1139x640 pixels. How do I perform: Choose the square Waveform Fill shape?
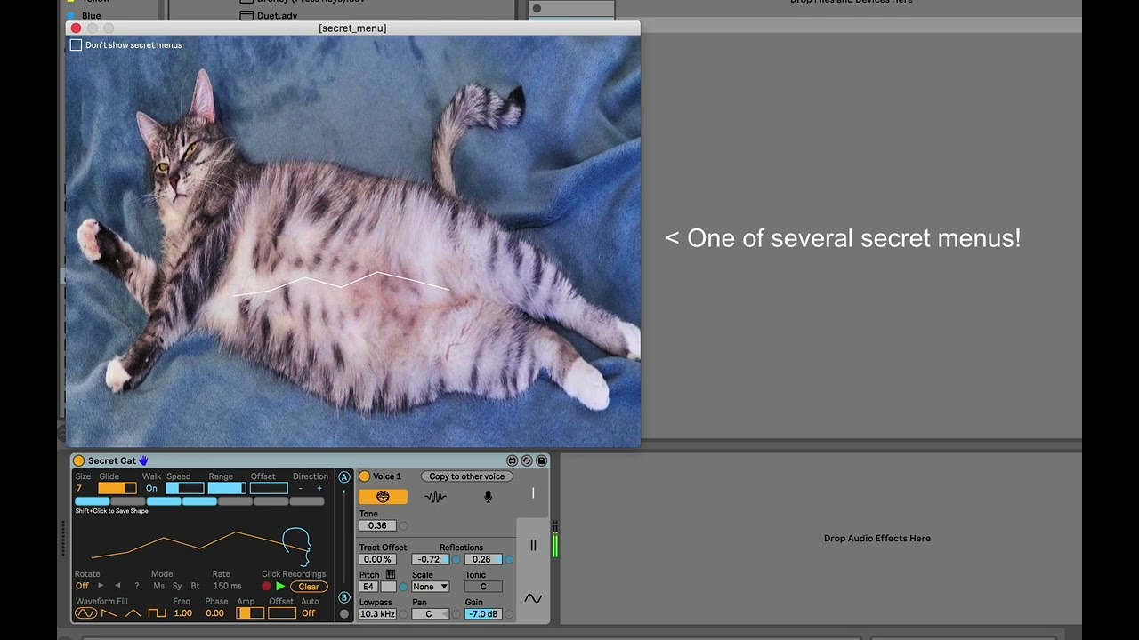(x=157, y=613)
